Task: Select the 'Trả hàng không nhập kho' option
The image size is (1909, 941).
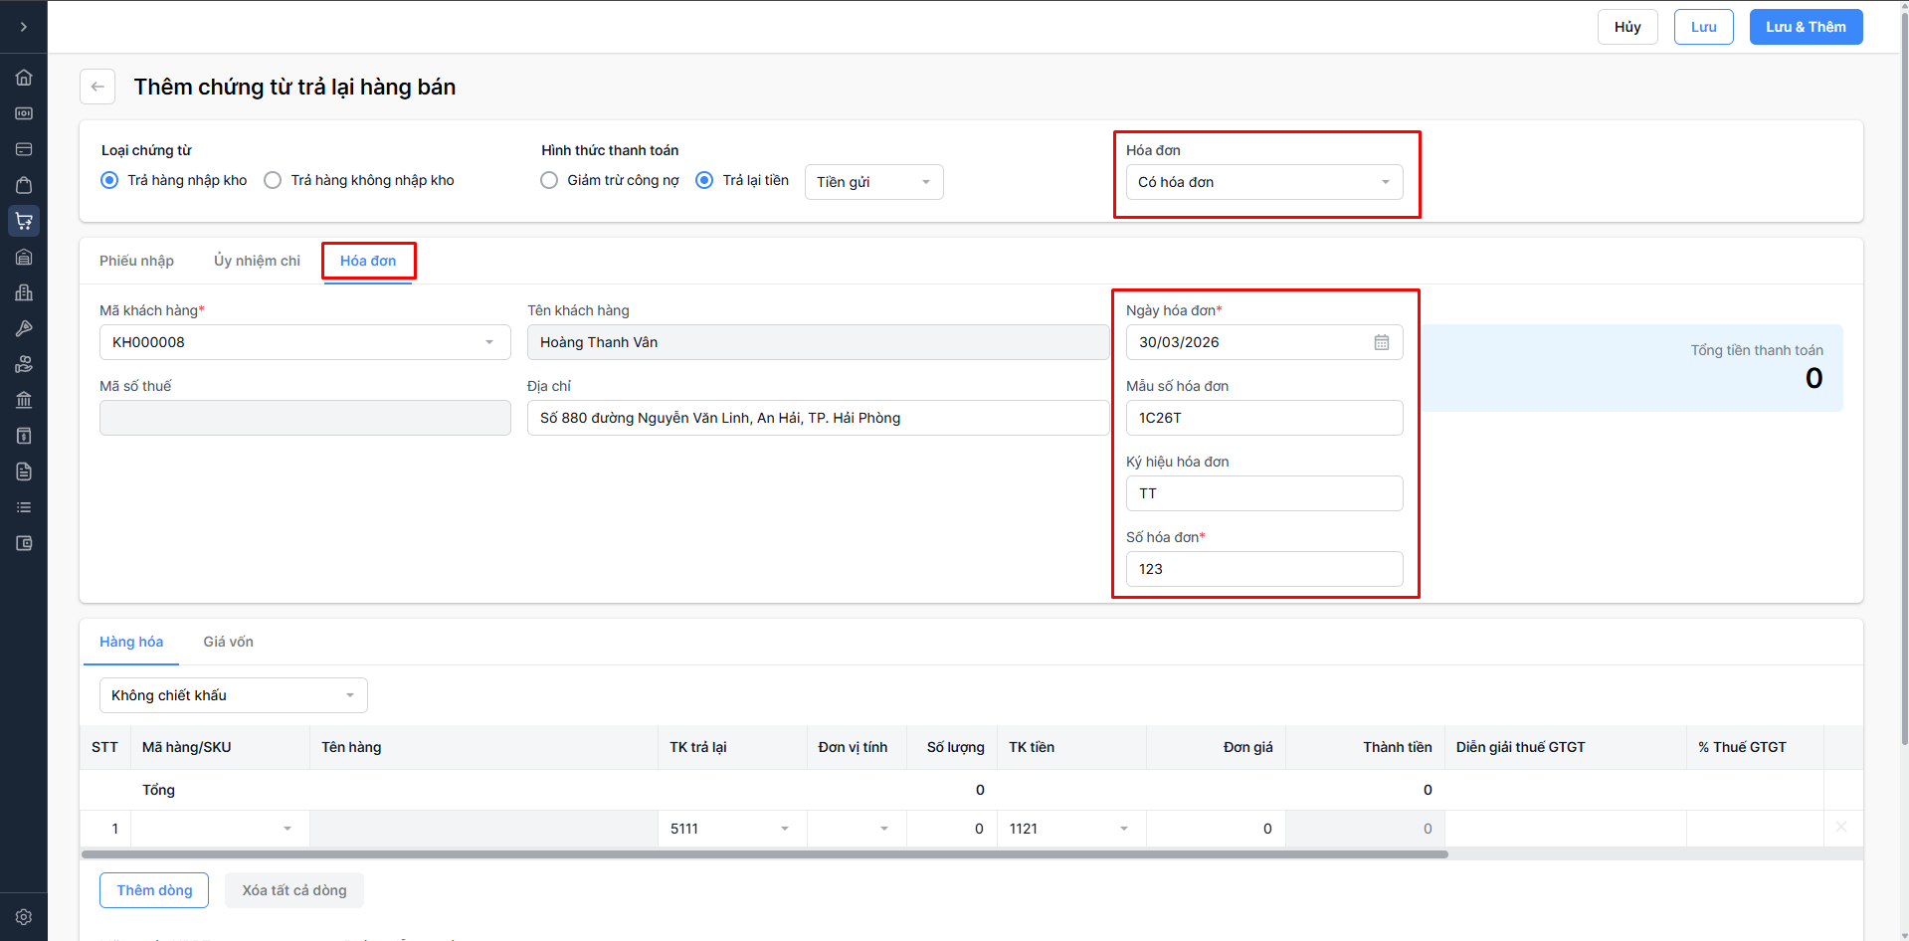Action: coord(273,180)
